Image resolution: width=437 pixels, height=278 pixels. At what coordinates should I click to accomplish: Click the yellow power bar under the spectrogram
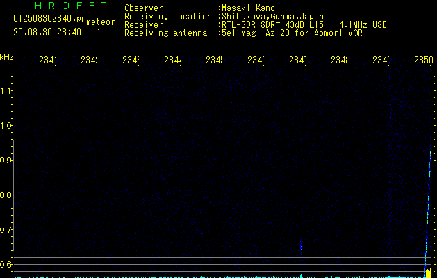[x=428, y=272]
